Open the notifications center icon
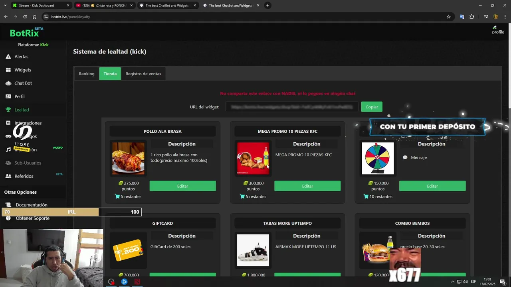This screenshot has height=287, width=511. (x=503, y=282)
